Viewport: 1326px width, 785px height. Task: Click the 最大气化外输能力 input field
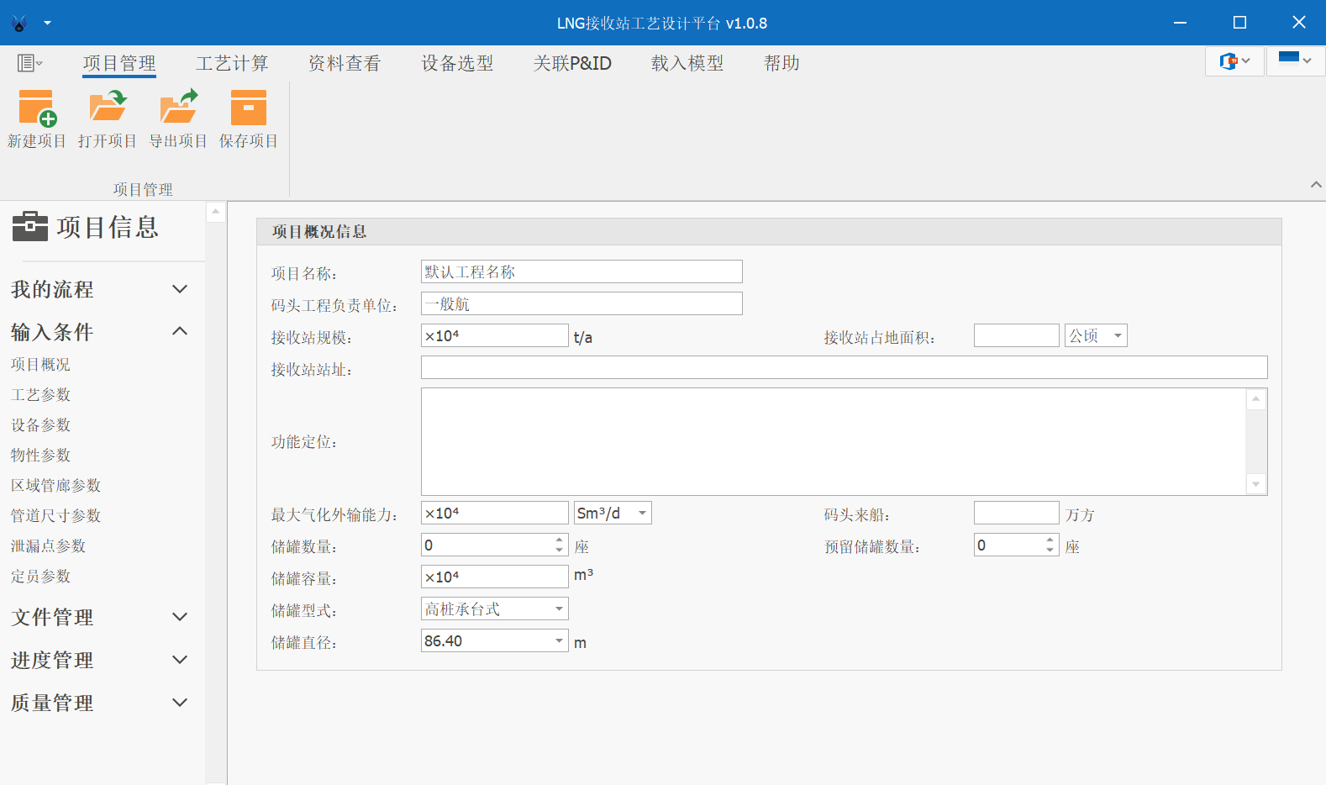coord(495,513)
